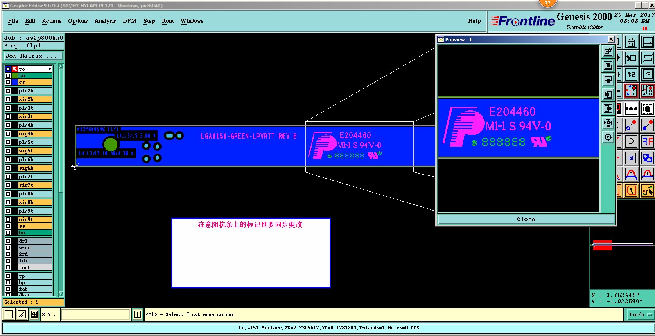Select the pln8b layer row
Image resolution: width=655 pixels, height=336 pixels.
(35, 194)
